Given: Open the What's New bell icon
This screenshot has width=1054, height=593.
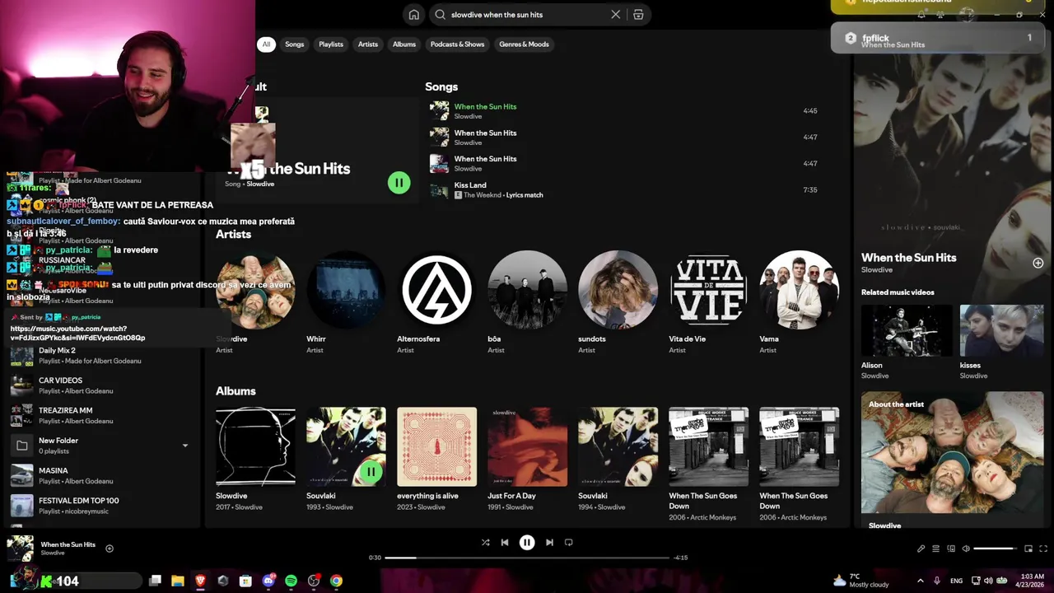Looking at the screenshot, I should point(921,15).
